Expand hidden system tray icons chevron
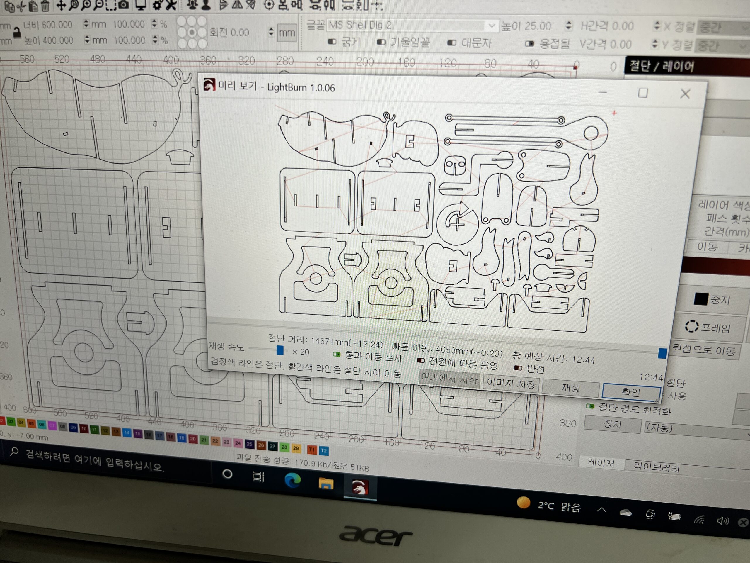The height and width of the screenshot is (563, 750). (601, 510)
